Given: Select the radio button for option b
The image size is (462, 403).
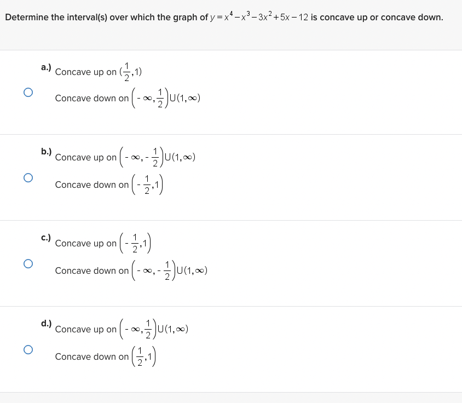Looking at the screenshot, I should [28, 177].
